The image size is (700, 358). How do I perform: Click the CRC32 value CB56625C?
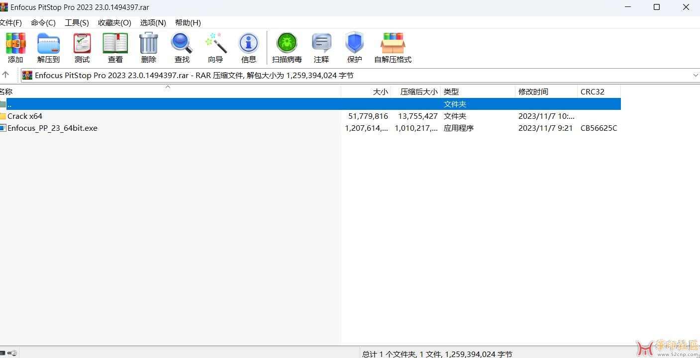pyautogui.click(x=599, y=128)
